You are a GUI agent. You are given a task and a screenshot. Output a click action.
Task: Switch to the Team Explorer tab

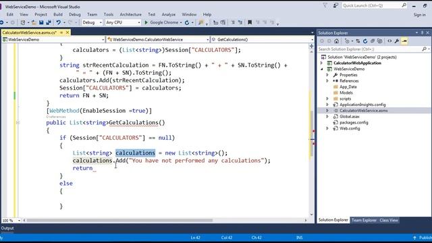coord(364,220)
